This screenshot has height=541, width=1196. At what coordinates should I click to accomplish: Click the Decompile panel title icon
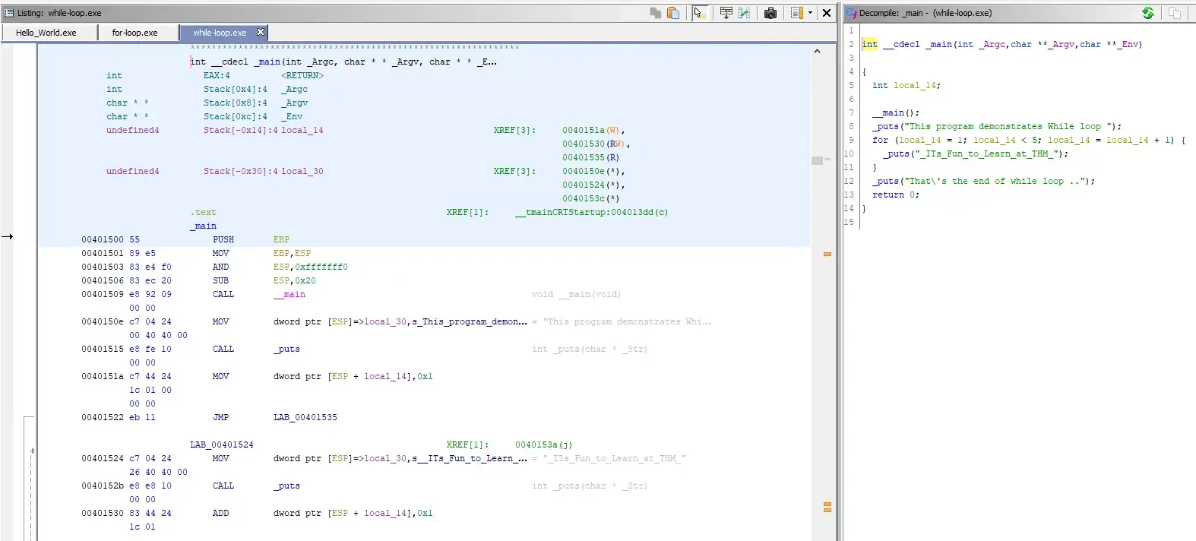coord(852,13)
